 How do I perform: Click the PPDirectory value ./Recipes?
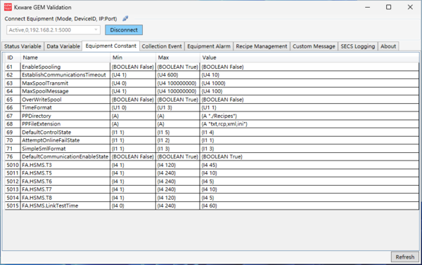pos(309,116)
